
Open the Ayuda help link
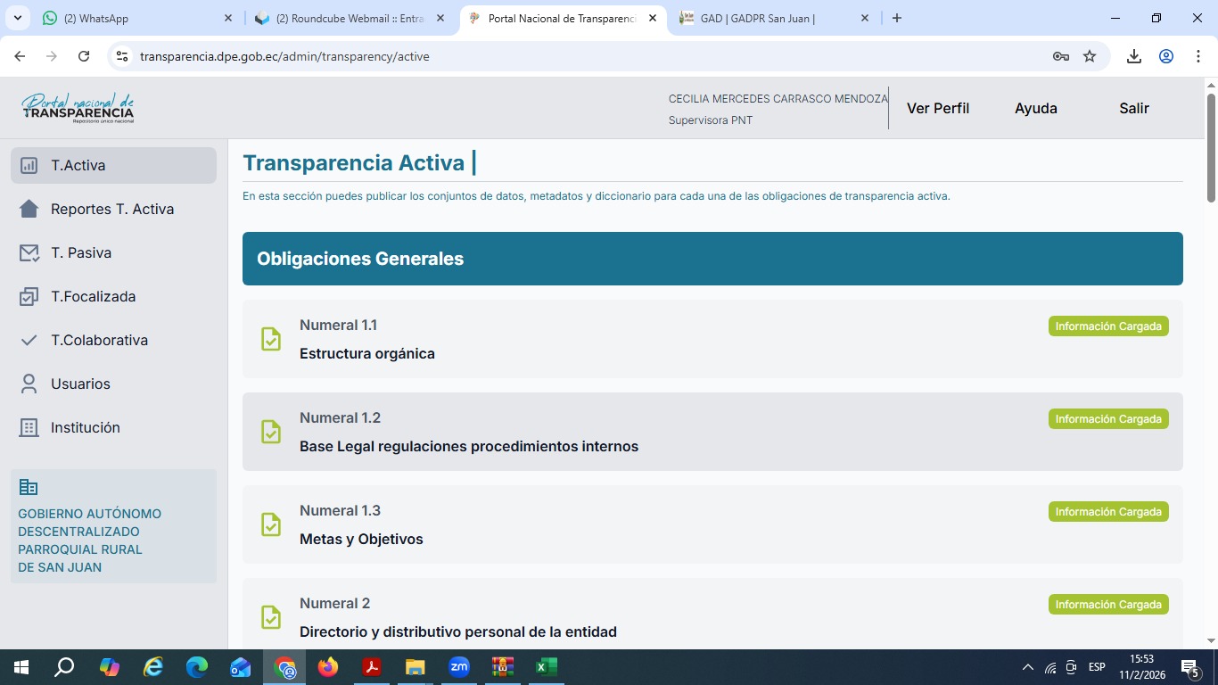1036,108
